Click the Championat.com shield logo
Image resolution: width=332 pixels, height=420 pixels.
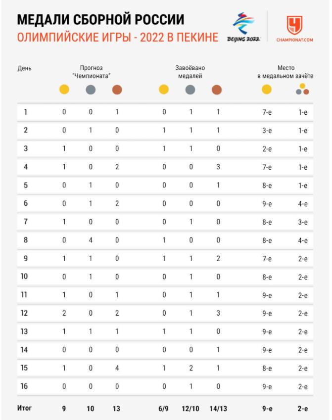point(294,25)
